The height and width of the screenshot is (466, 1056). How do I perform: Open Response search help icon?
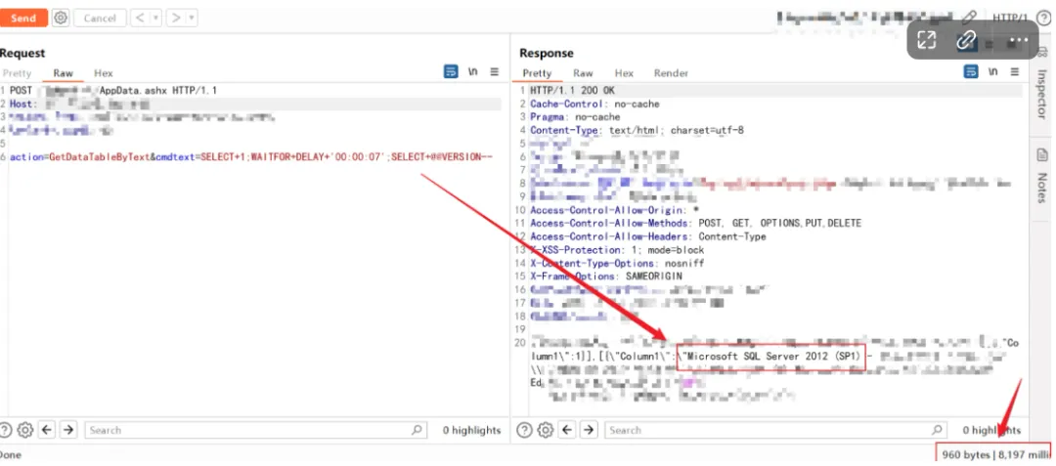[525, 430]
